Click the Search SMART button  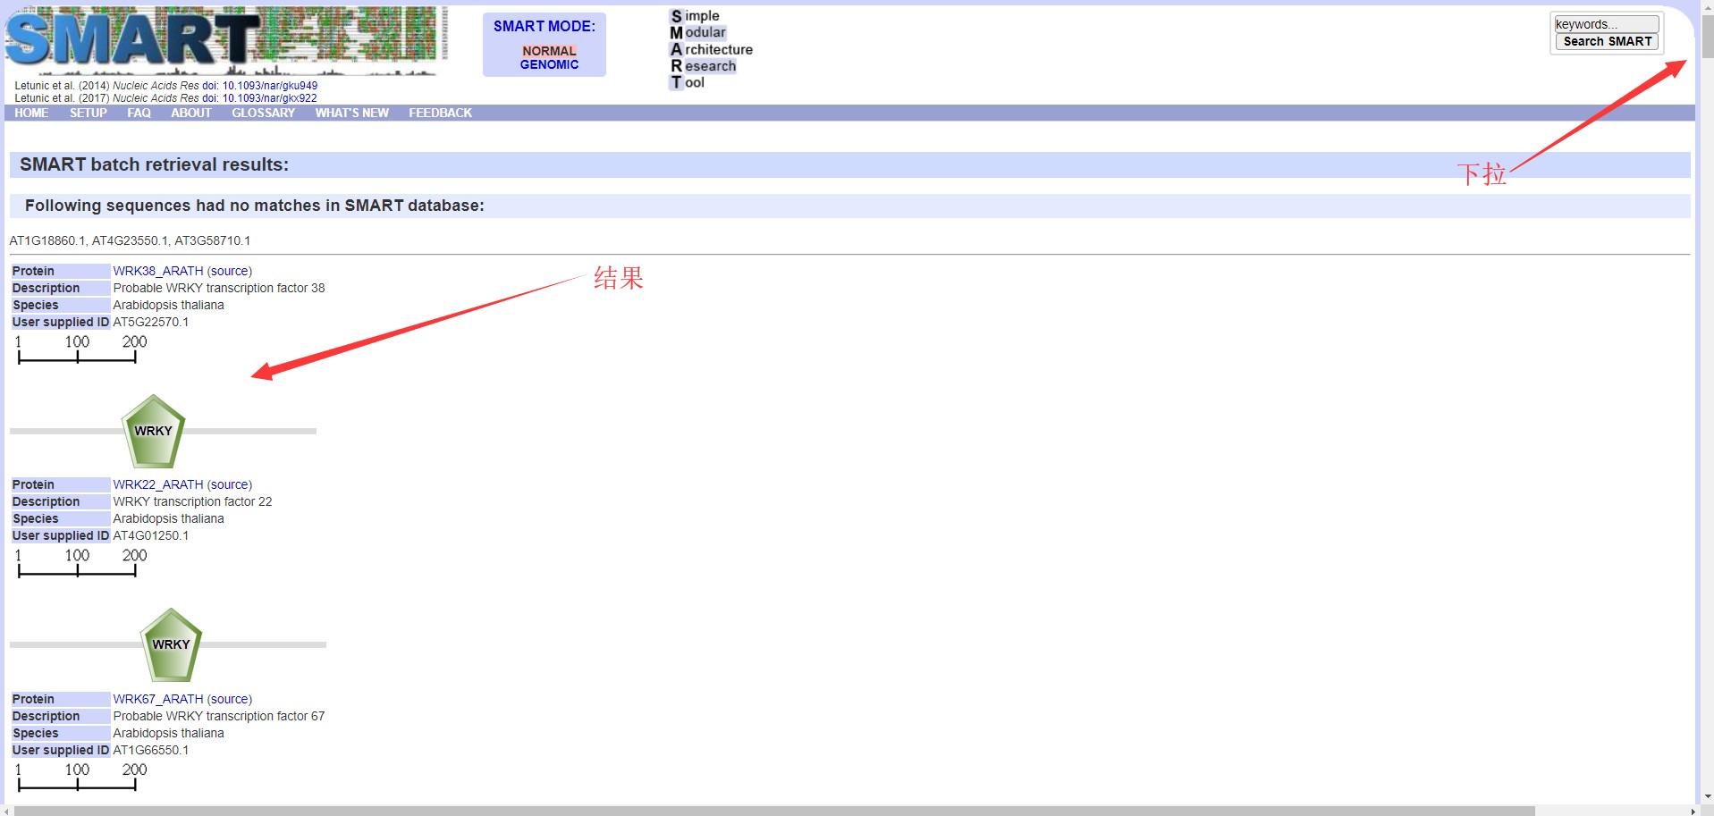(1607, 41)
